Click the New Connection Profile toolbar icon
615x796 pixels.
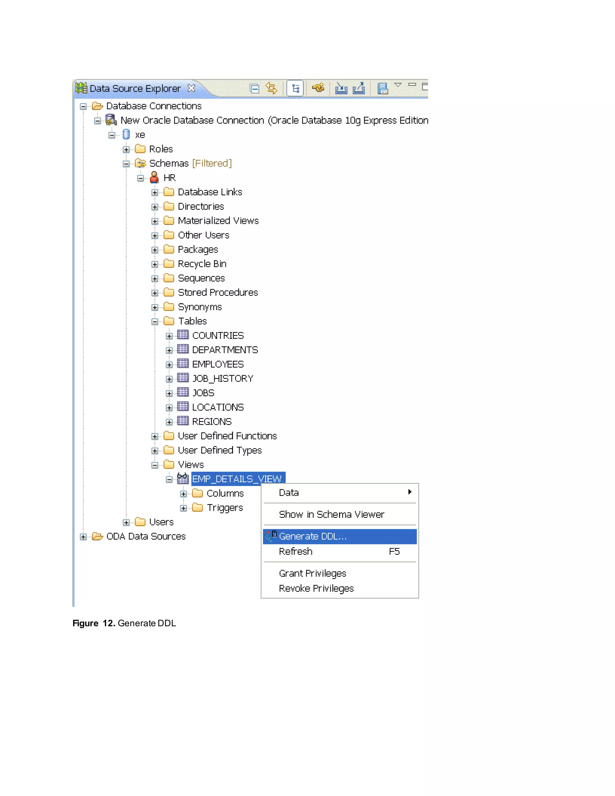pyautogui.click(x=318, y=88)
